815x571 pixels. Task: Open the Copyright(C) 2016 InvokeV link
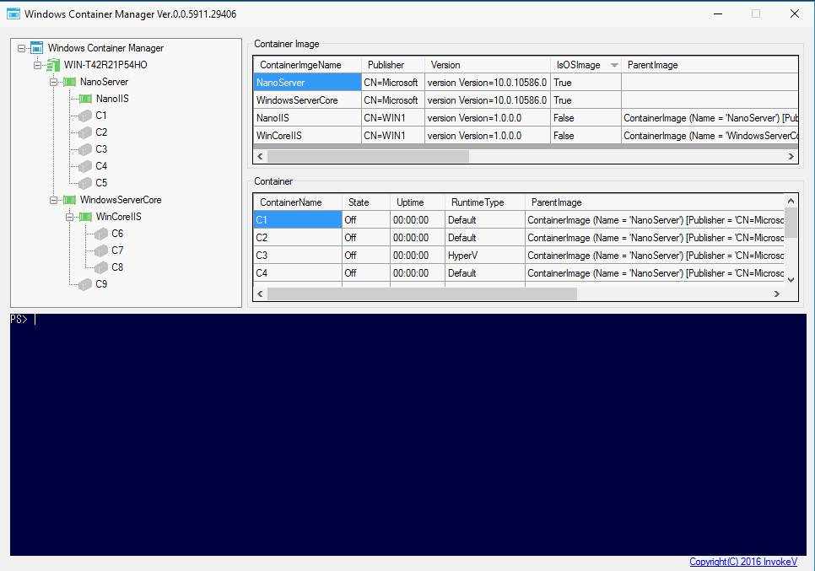click(743, 562)
